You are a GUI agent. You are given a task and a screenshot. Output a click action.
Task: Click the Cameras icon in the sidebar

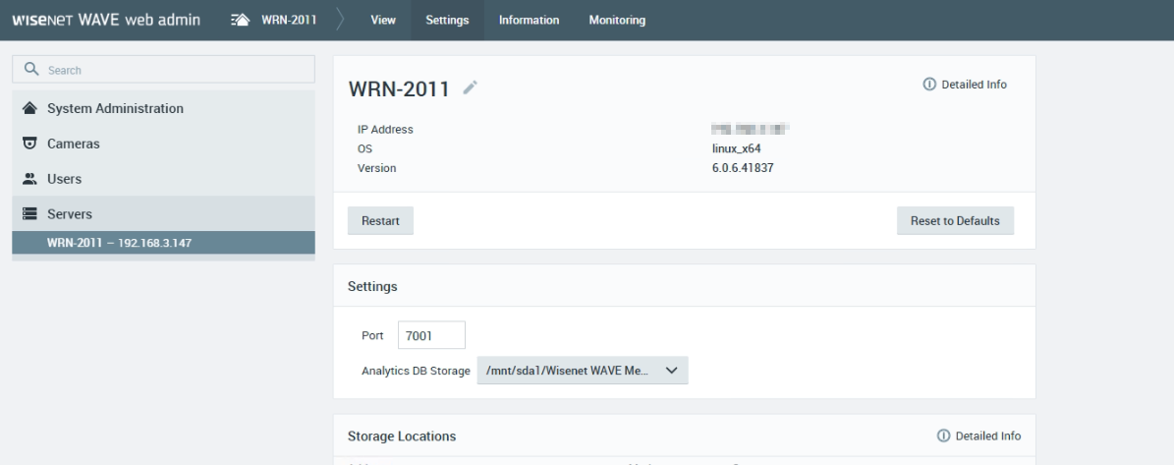coord(29,143)
